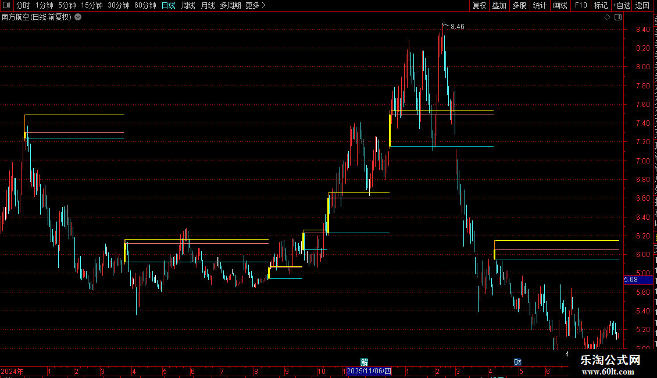Switch to 日线 daily chart
Viewport: 657px width, 378px height.
(x=169, y=5)
